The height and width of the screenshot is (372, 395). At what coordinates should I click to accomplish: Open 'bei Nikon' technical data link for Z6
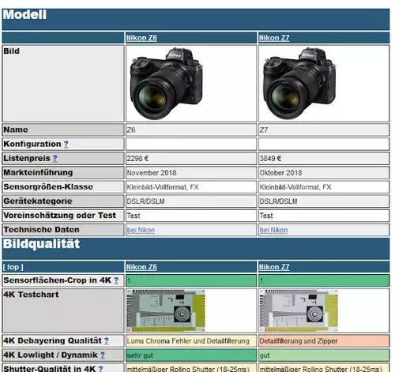(x=141, y=230)
